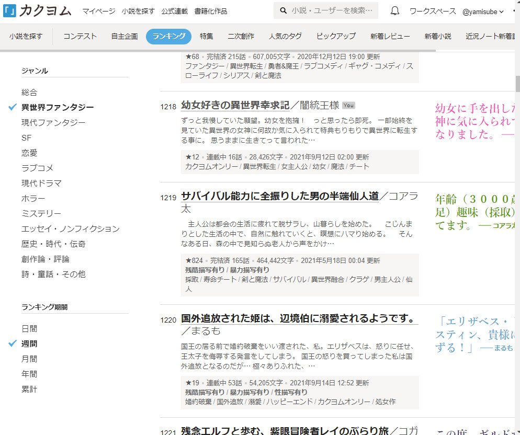This screenshot has width=520, height=435.
Task: Go to ワークスペース
Action: click(x=432, y=11)
